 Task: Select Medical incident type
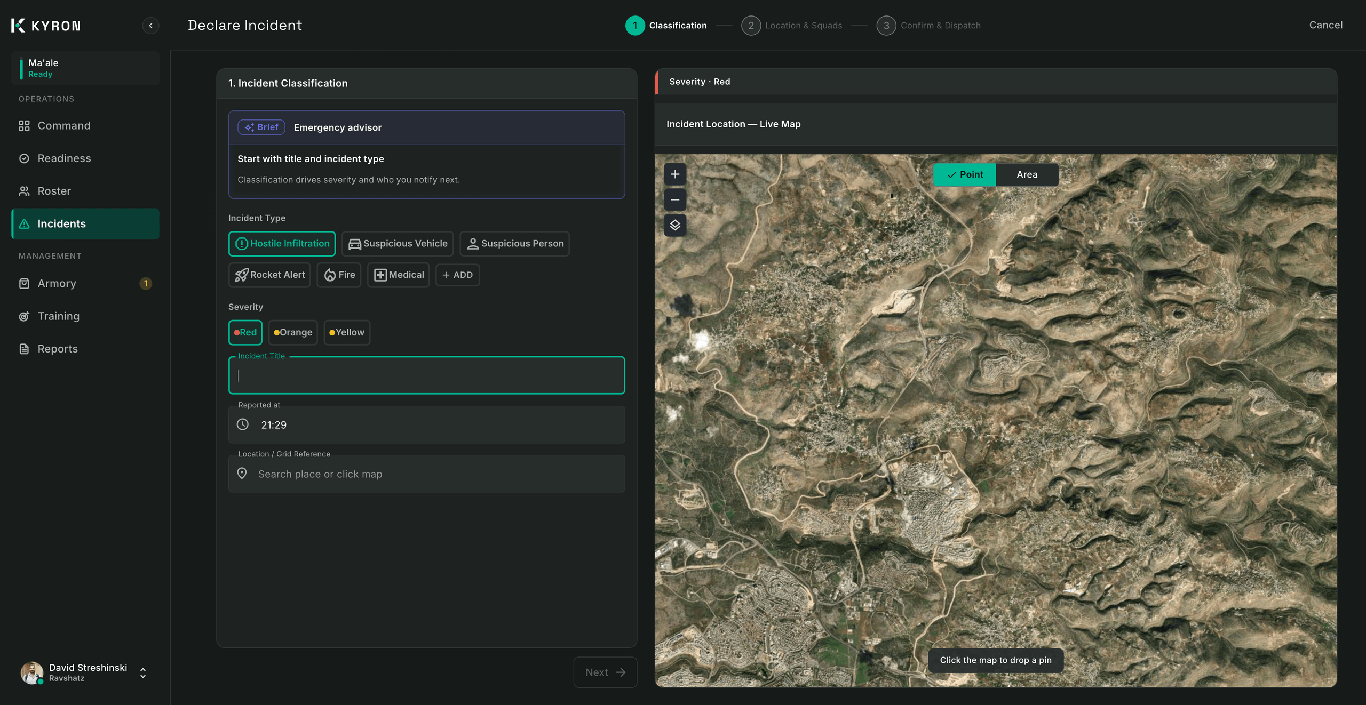[x=398, y=275]
